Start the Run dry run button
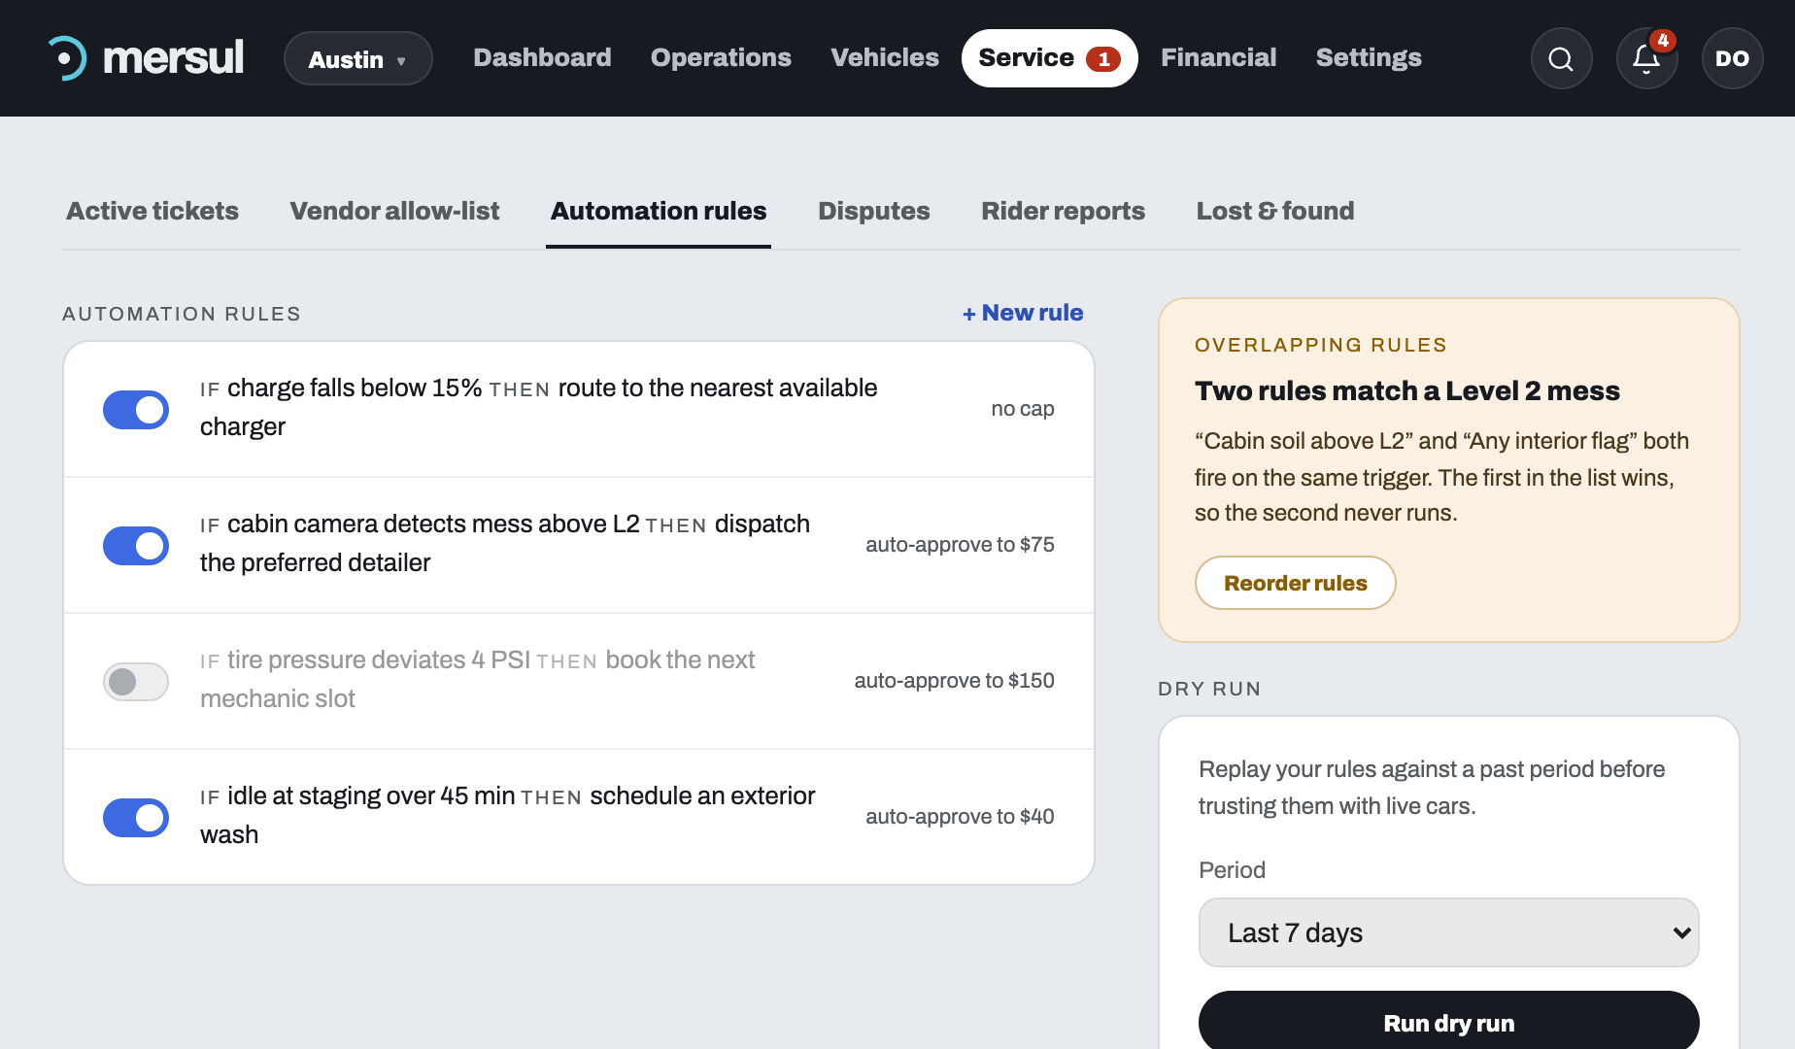The width and height of the screenshot is (1795, 1049). coord(1448,1022)
